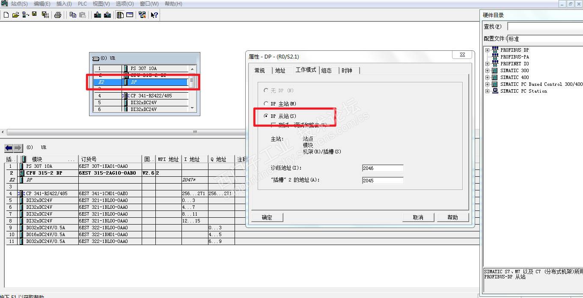Click the Configure network icon
Screen dimensions: 583x298
pos(142,15)
